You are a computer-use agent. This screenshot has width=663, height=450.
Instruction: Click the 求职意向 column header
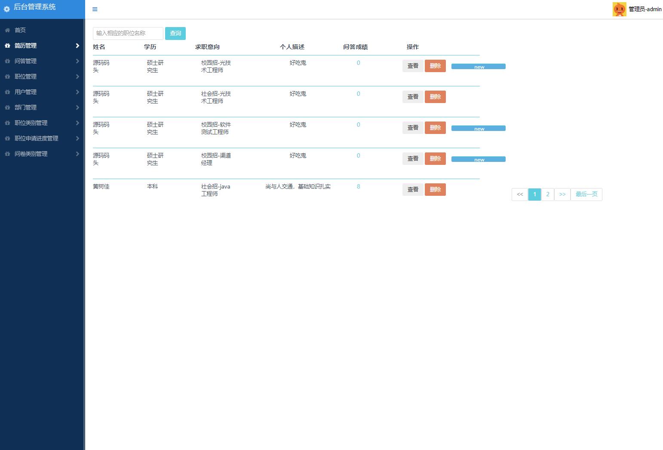click(207, 47)
